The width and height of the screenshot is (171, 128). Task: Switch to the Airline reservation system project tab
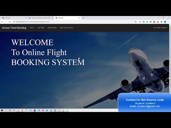(x=41, y=18)
